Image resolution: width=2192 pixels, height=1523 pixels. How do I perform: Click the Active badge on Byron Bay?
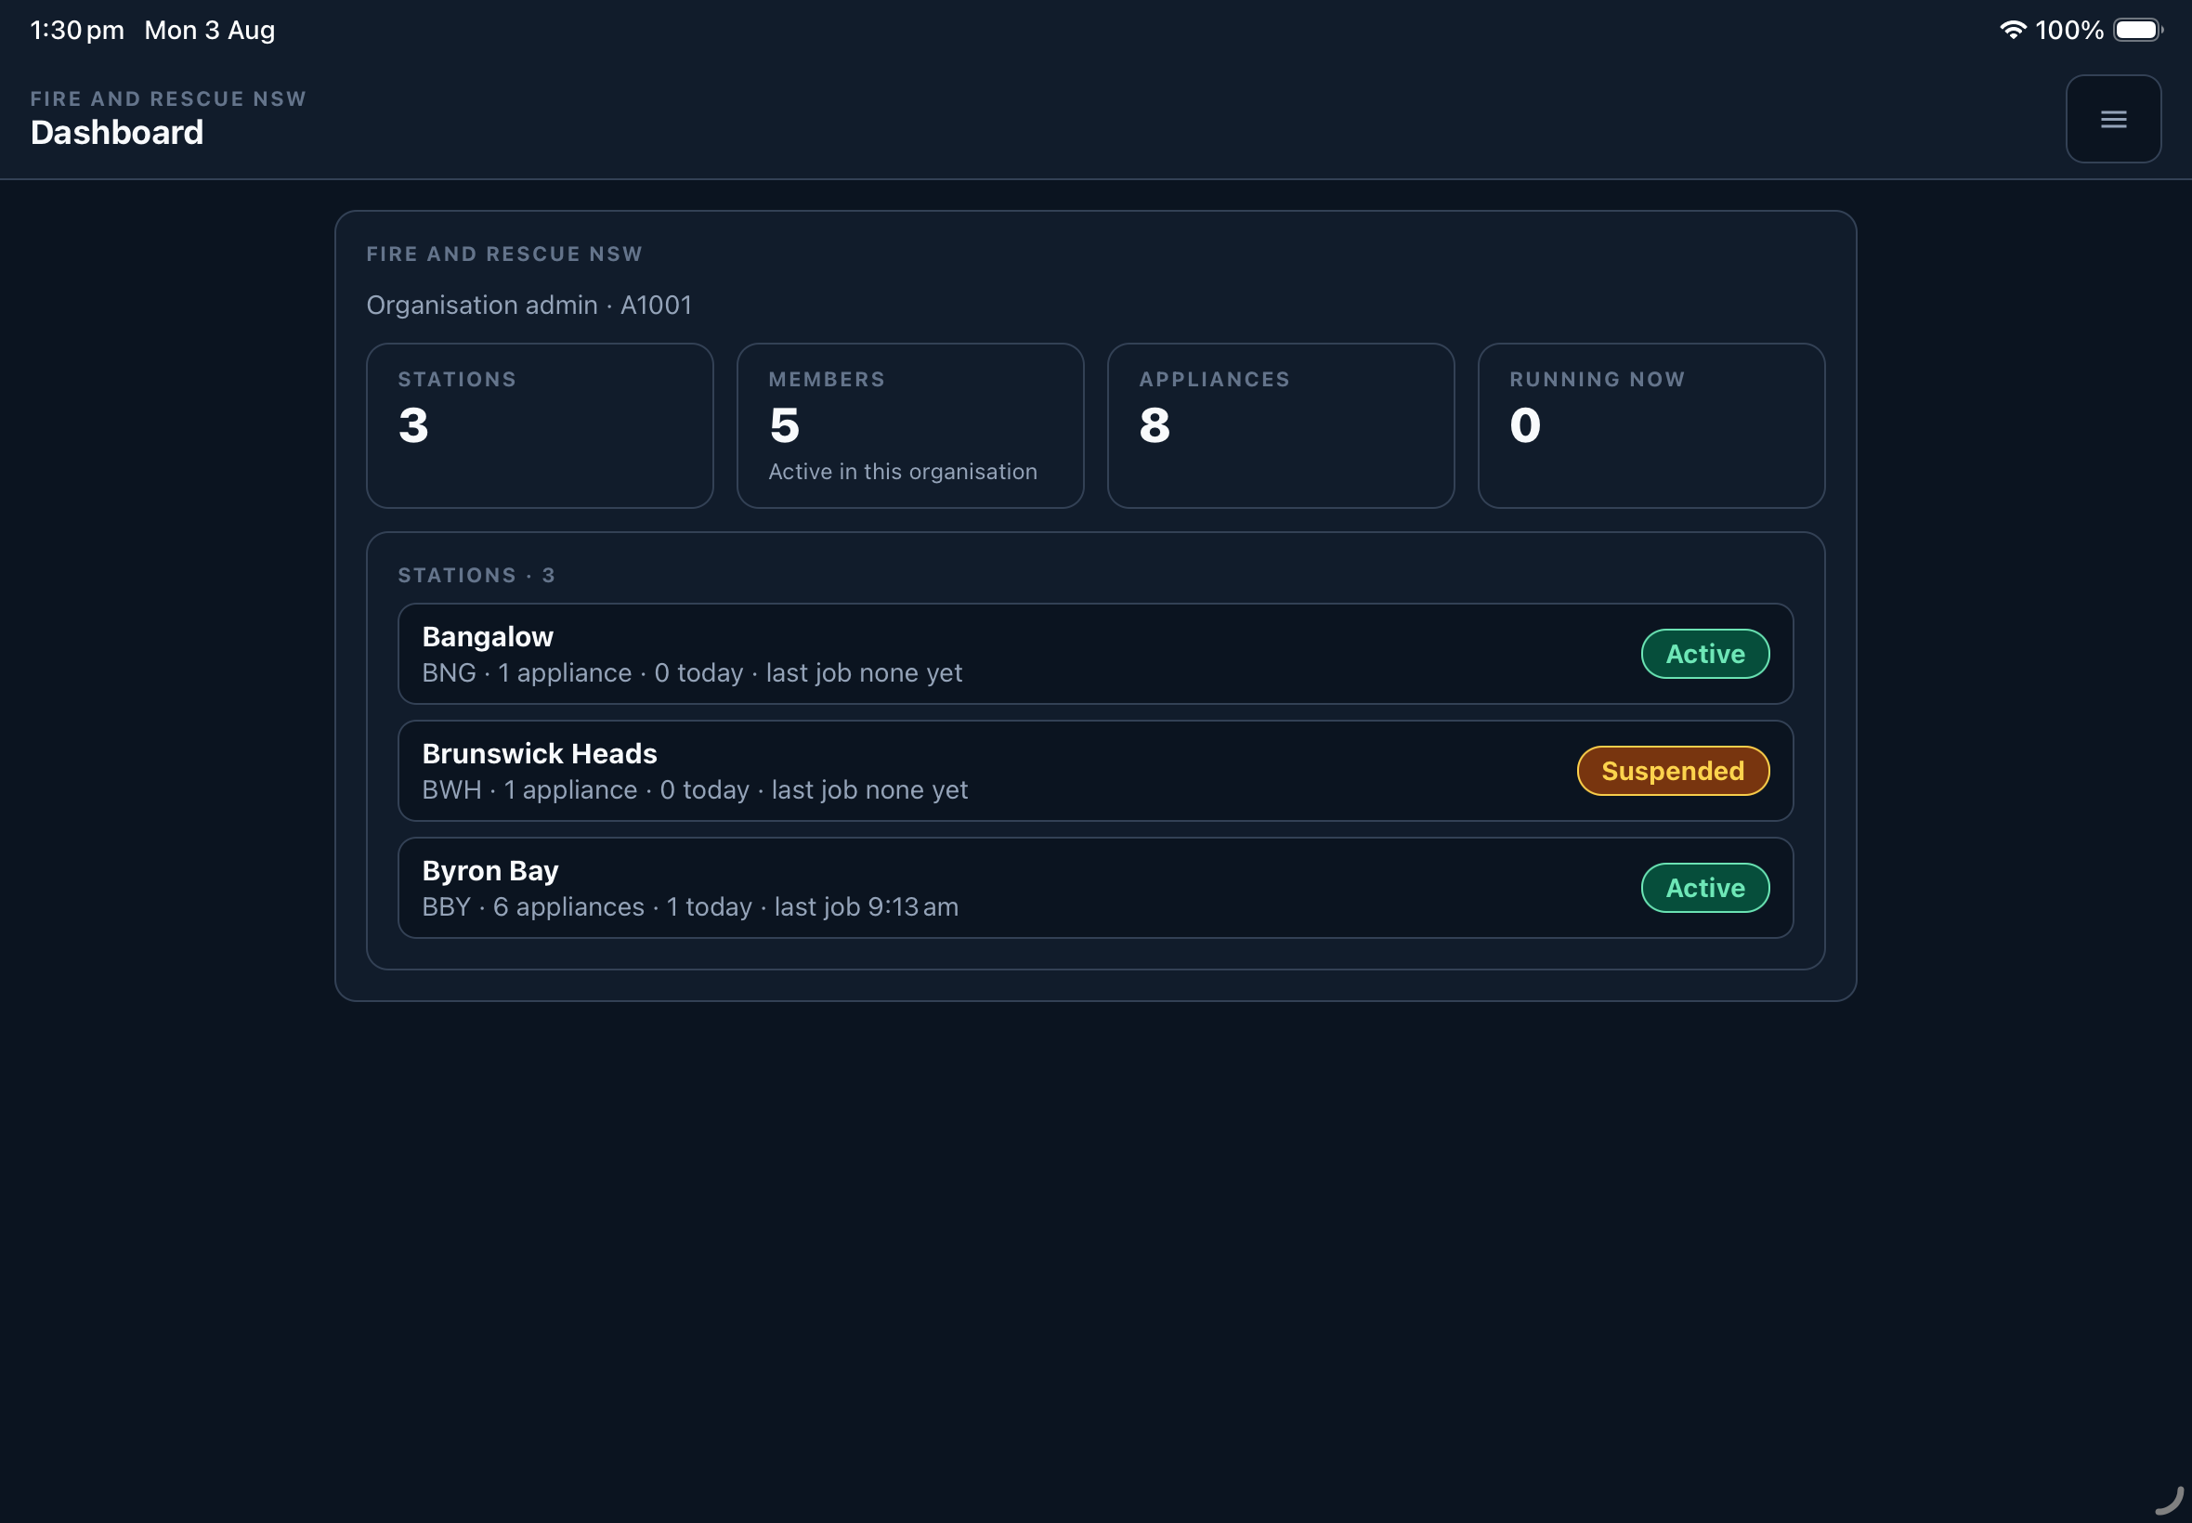[1704, 888]
